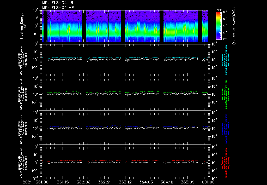Pick the 363:12 time tick label
267x185 pixels.
pyautogui.click(x=125, y=182)
